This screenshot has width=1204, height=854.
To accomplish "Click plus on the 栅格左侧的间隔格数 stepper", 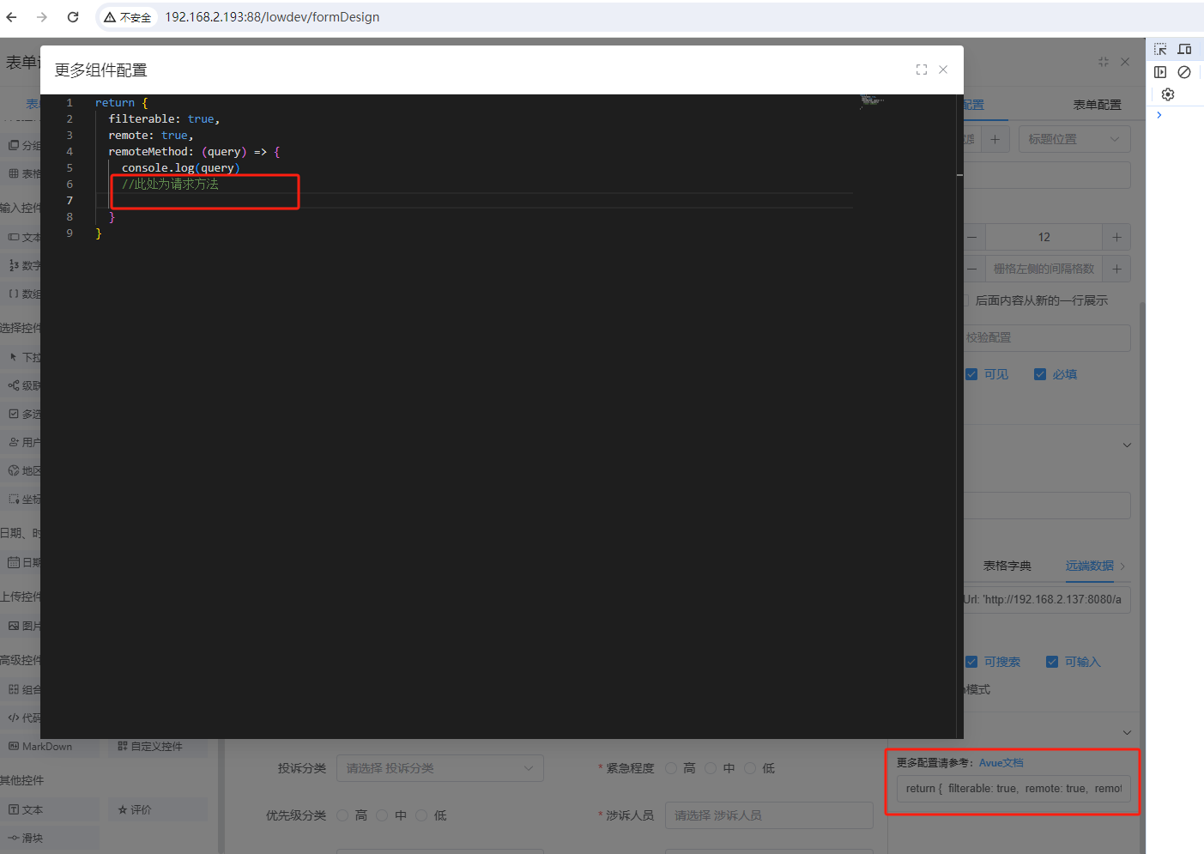I will tap(1116, 270).
